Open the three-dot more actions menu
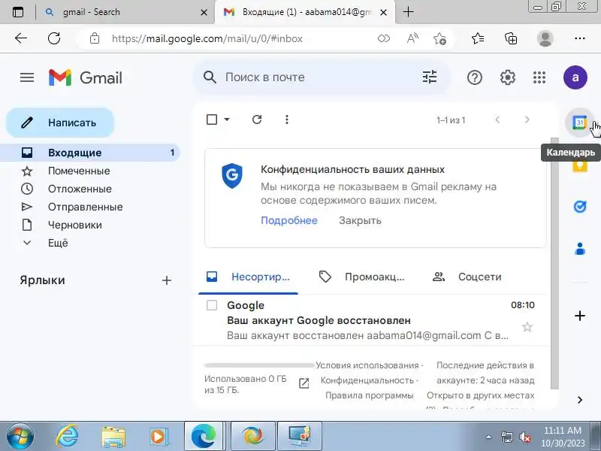The height and width of the screenshot is (451, 601). pyautogui.click(x=287, y=120)
